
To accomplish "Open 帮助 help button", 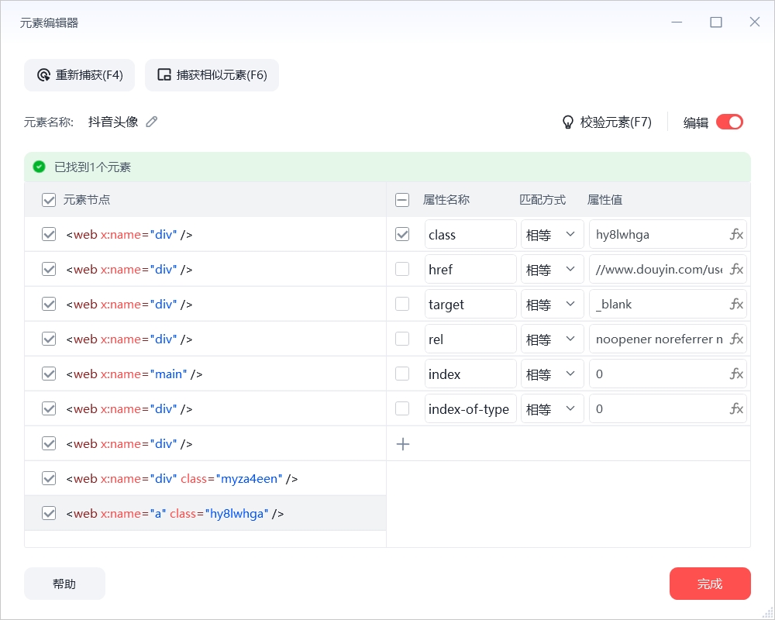I will pos(65,584).
